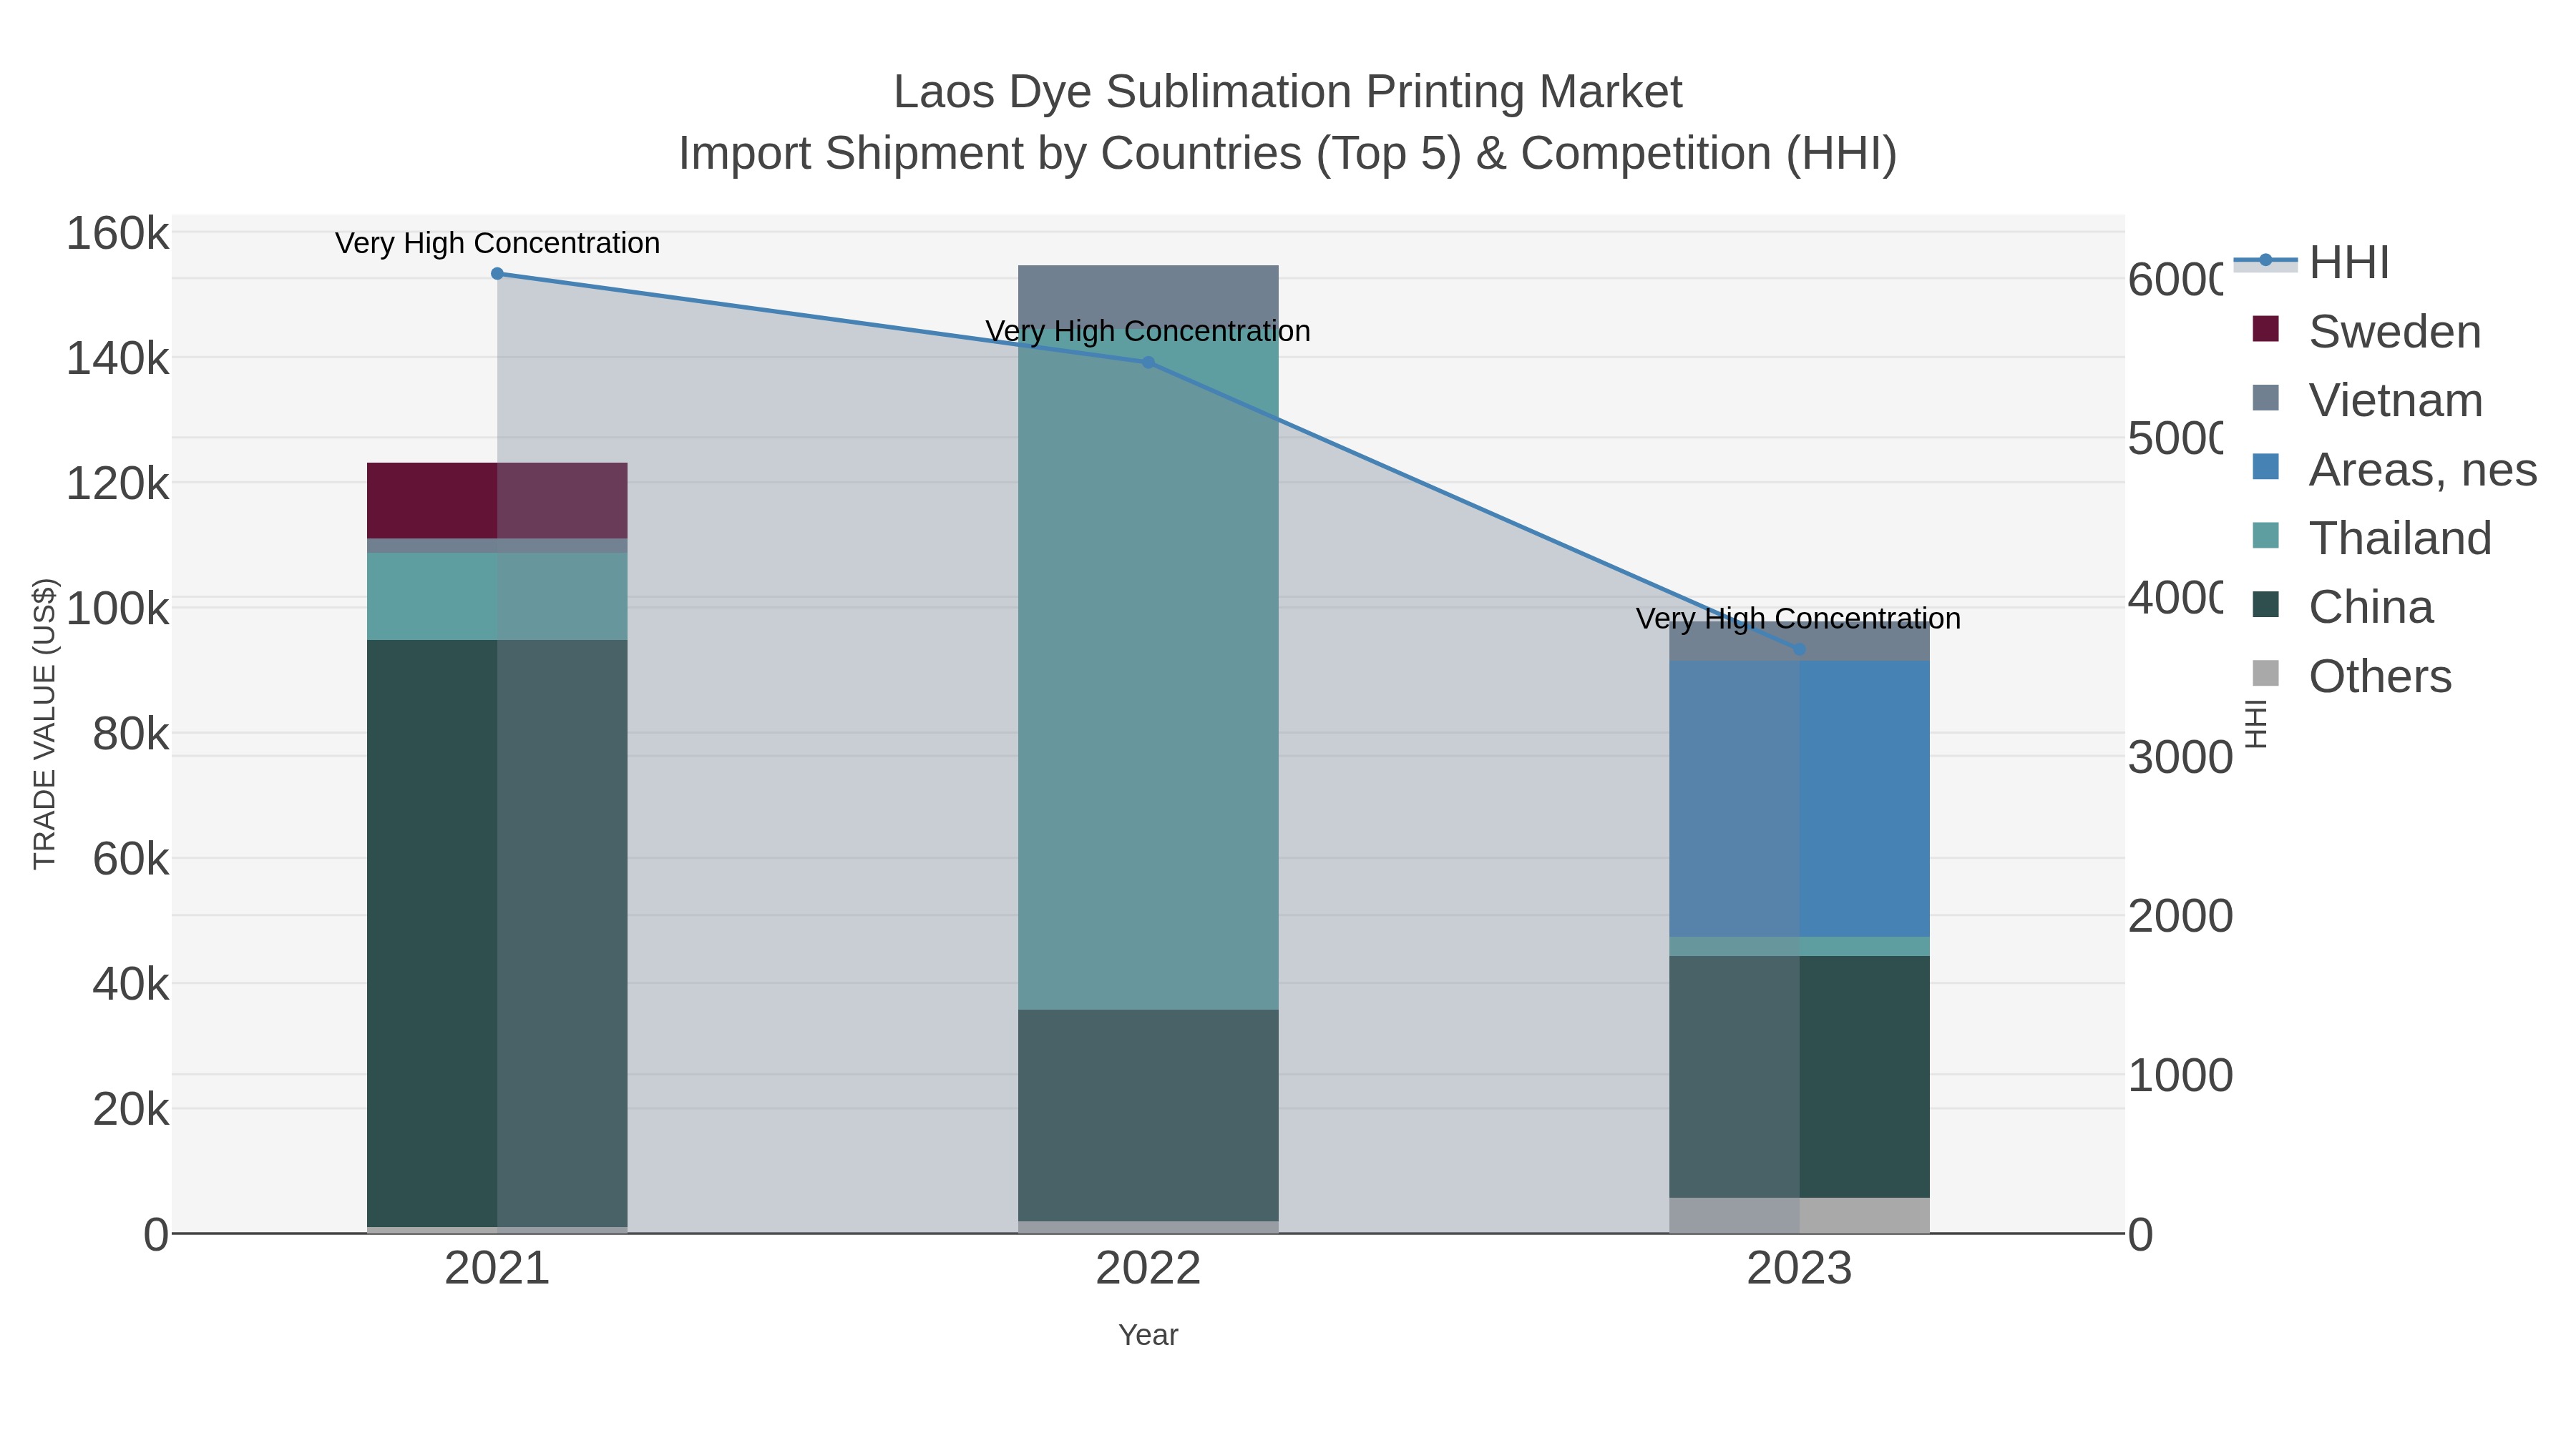Click the Areas, nes segment of 2023 bar
The height and width of the screenshot is (1448, 2576).
[1799, 799]
